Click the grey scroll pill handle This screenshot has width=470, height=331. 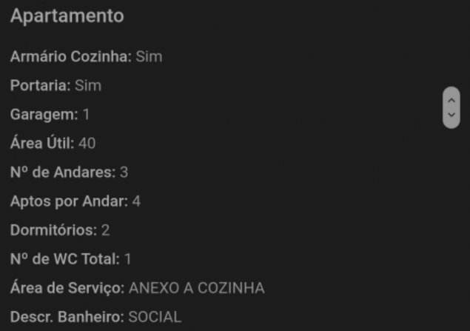451,107
